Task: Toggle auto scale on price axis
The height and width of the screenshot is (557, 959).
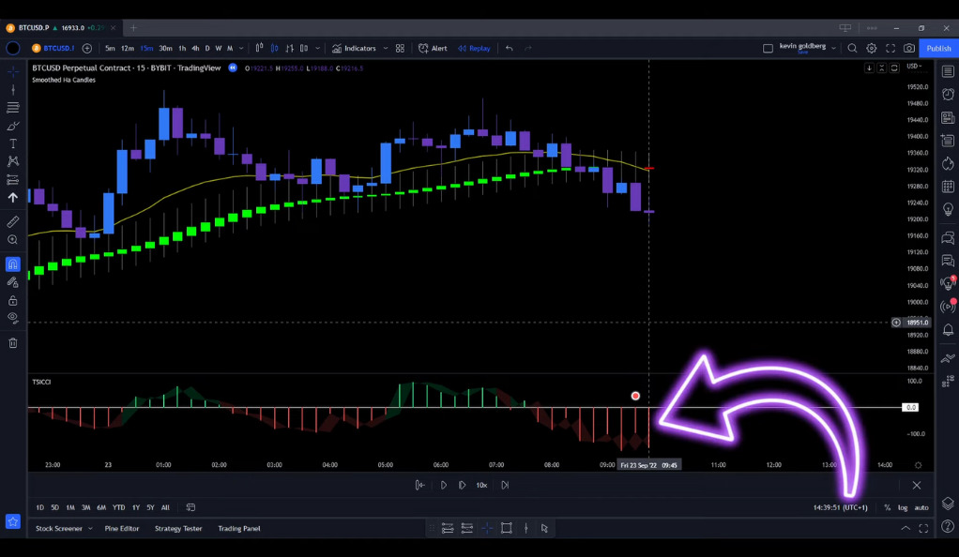Action: coord(921,507)
